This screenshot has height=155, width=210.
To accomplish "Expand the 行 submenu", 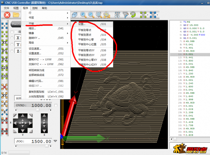I will point(46,13).
